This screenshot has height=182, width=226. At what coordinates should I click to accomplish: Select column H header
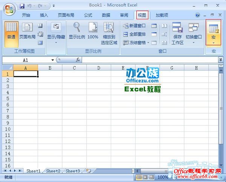[196, 68]
